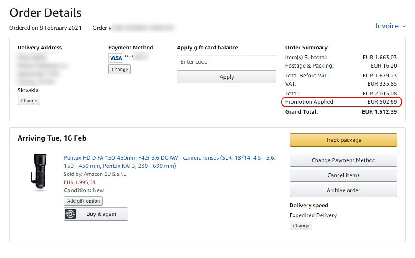
Task: Apply the gift card balance
Action: (x=226, y=77)
